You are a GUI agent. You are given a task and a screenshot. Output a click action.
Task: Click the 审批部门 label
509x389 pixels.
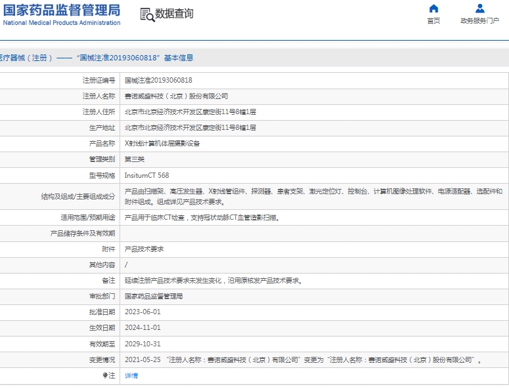(x=102, y=297)
